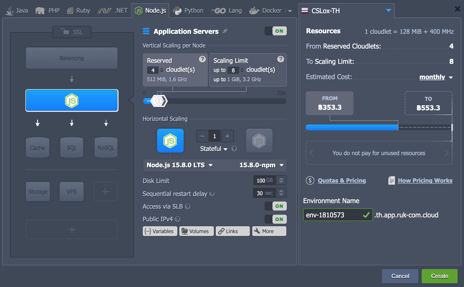Open the Go Lang tab
Viewport: 464px width, 287px height.
pos(226,10)
